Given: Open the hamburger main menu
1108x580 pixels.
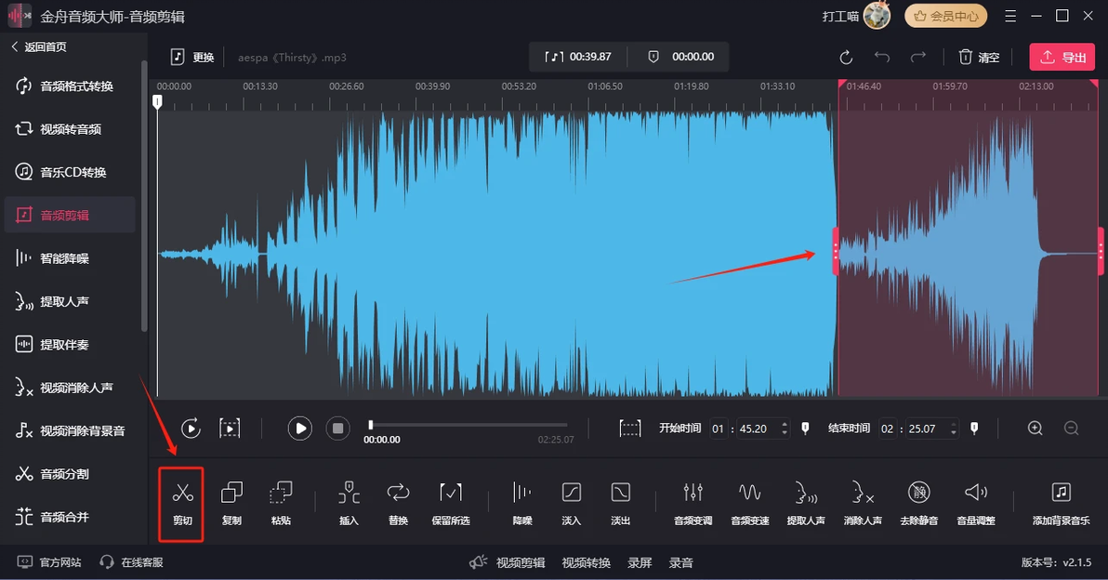Looking at the screenshot, I should (1011, 16).
